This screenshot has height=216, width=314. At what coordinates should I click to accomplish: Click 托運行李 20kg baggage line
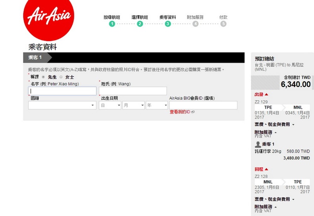coord(268,151)
